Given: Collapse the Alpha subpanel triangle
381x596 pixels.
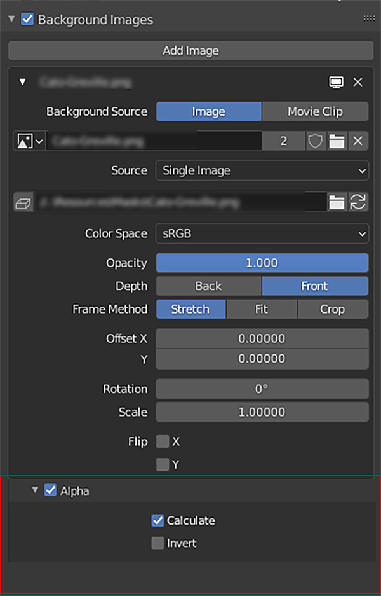Looking at the screenshot, I should tap(36, 490).
